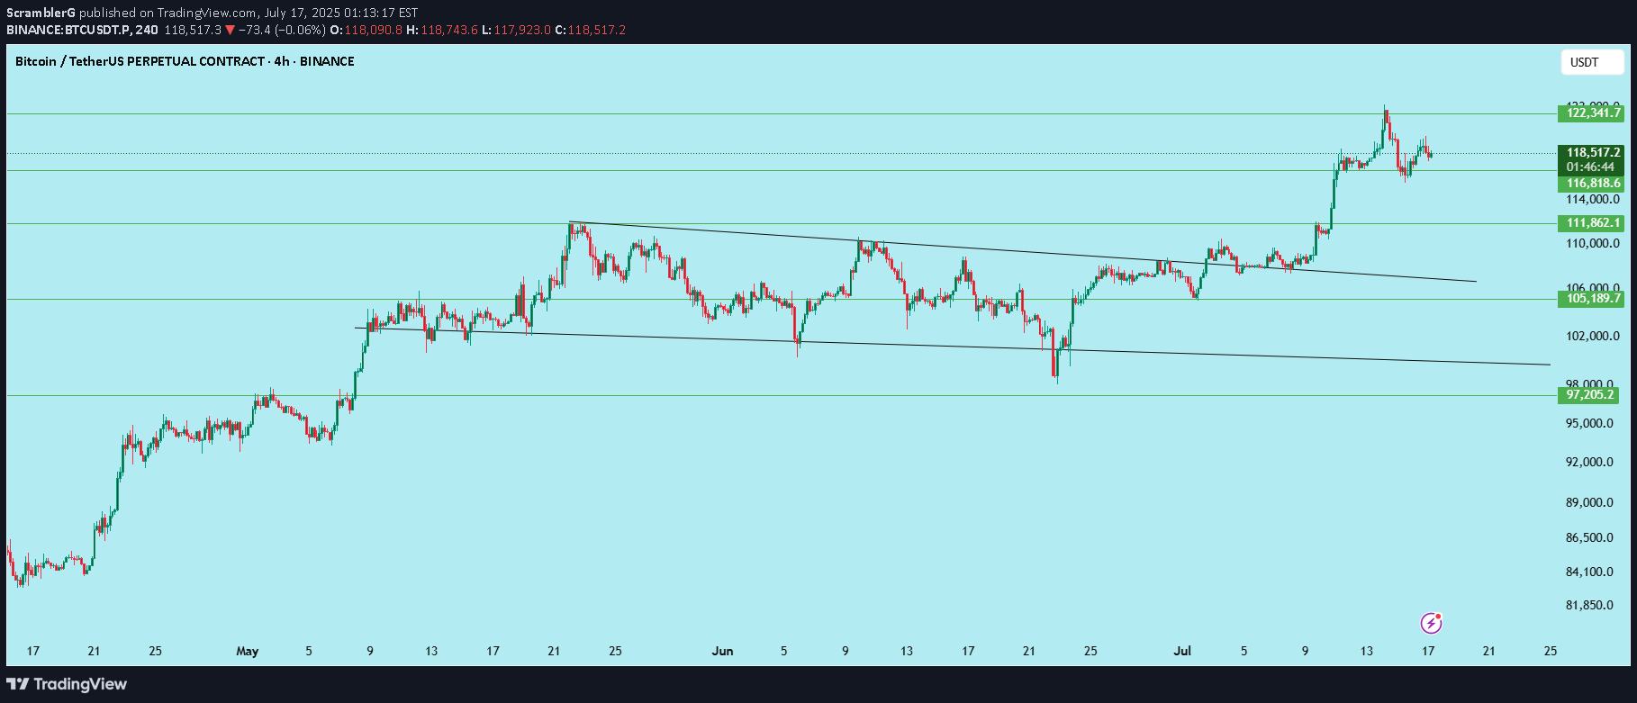
Task: Click the open value O:118,090.8
Action: 366,30
